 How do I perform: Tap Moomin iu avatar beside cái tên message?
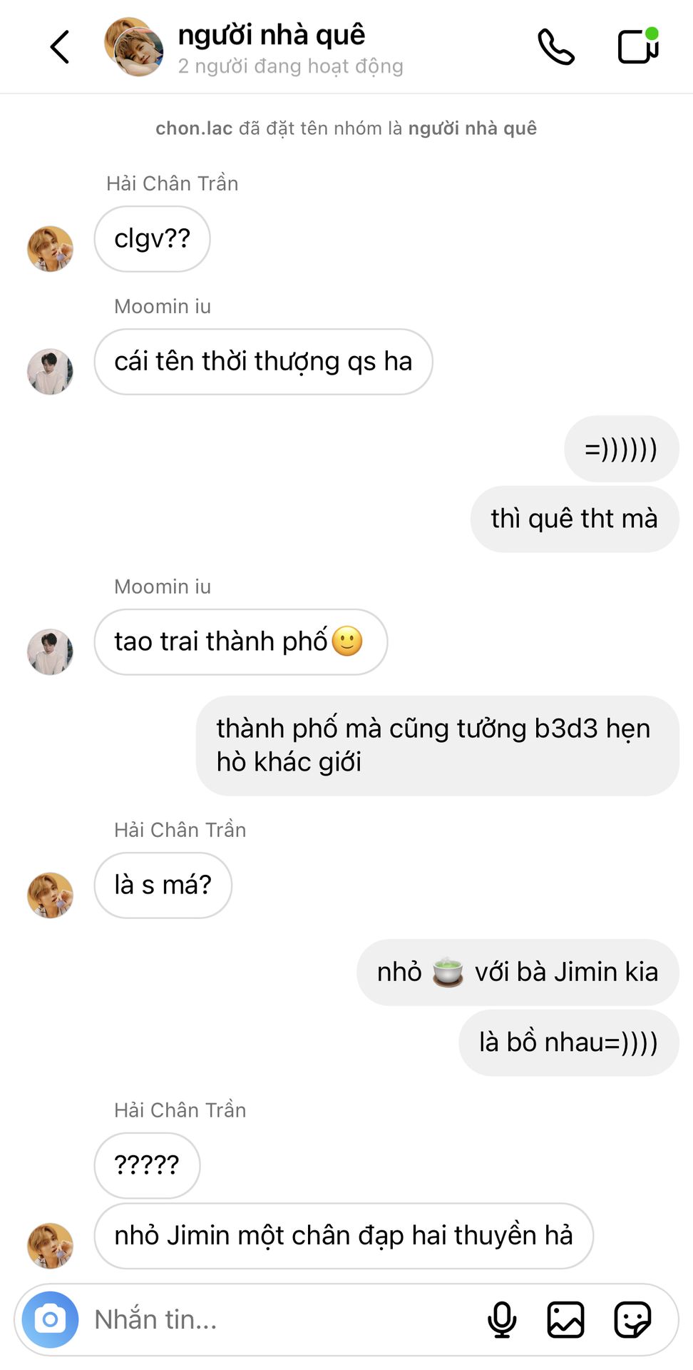(50, 372)
